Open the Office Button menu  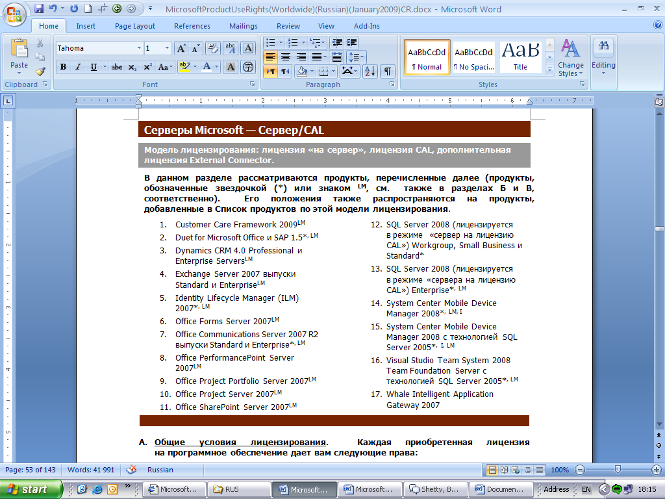[14, 14]
